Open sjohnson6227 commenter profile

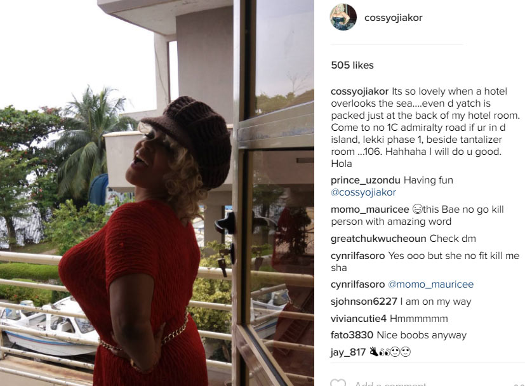click(x=364, y=302)
